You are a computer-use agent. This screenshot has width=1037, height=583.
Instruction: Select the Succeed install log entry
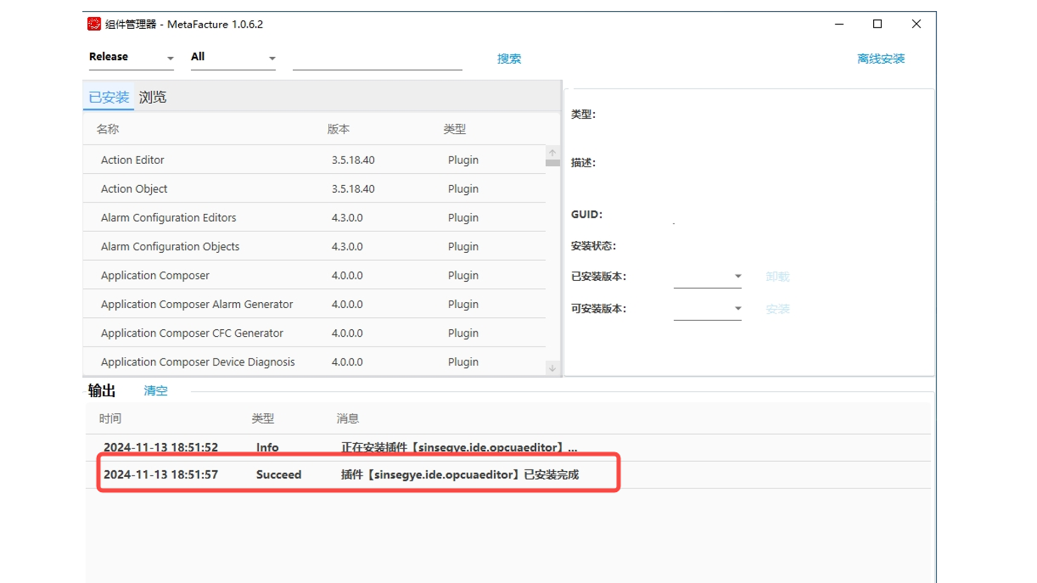(x=356, y=474)
